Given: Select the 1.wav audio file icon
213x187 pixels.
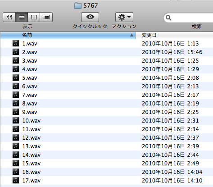Looking at the screenshot, I should (16, 43).
